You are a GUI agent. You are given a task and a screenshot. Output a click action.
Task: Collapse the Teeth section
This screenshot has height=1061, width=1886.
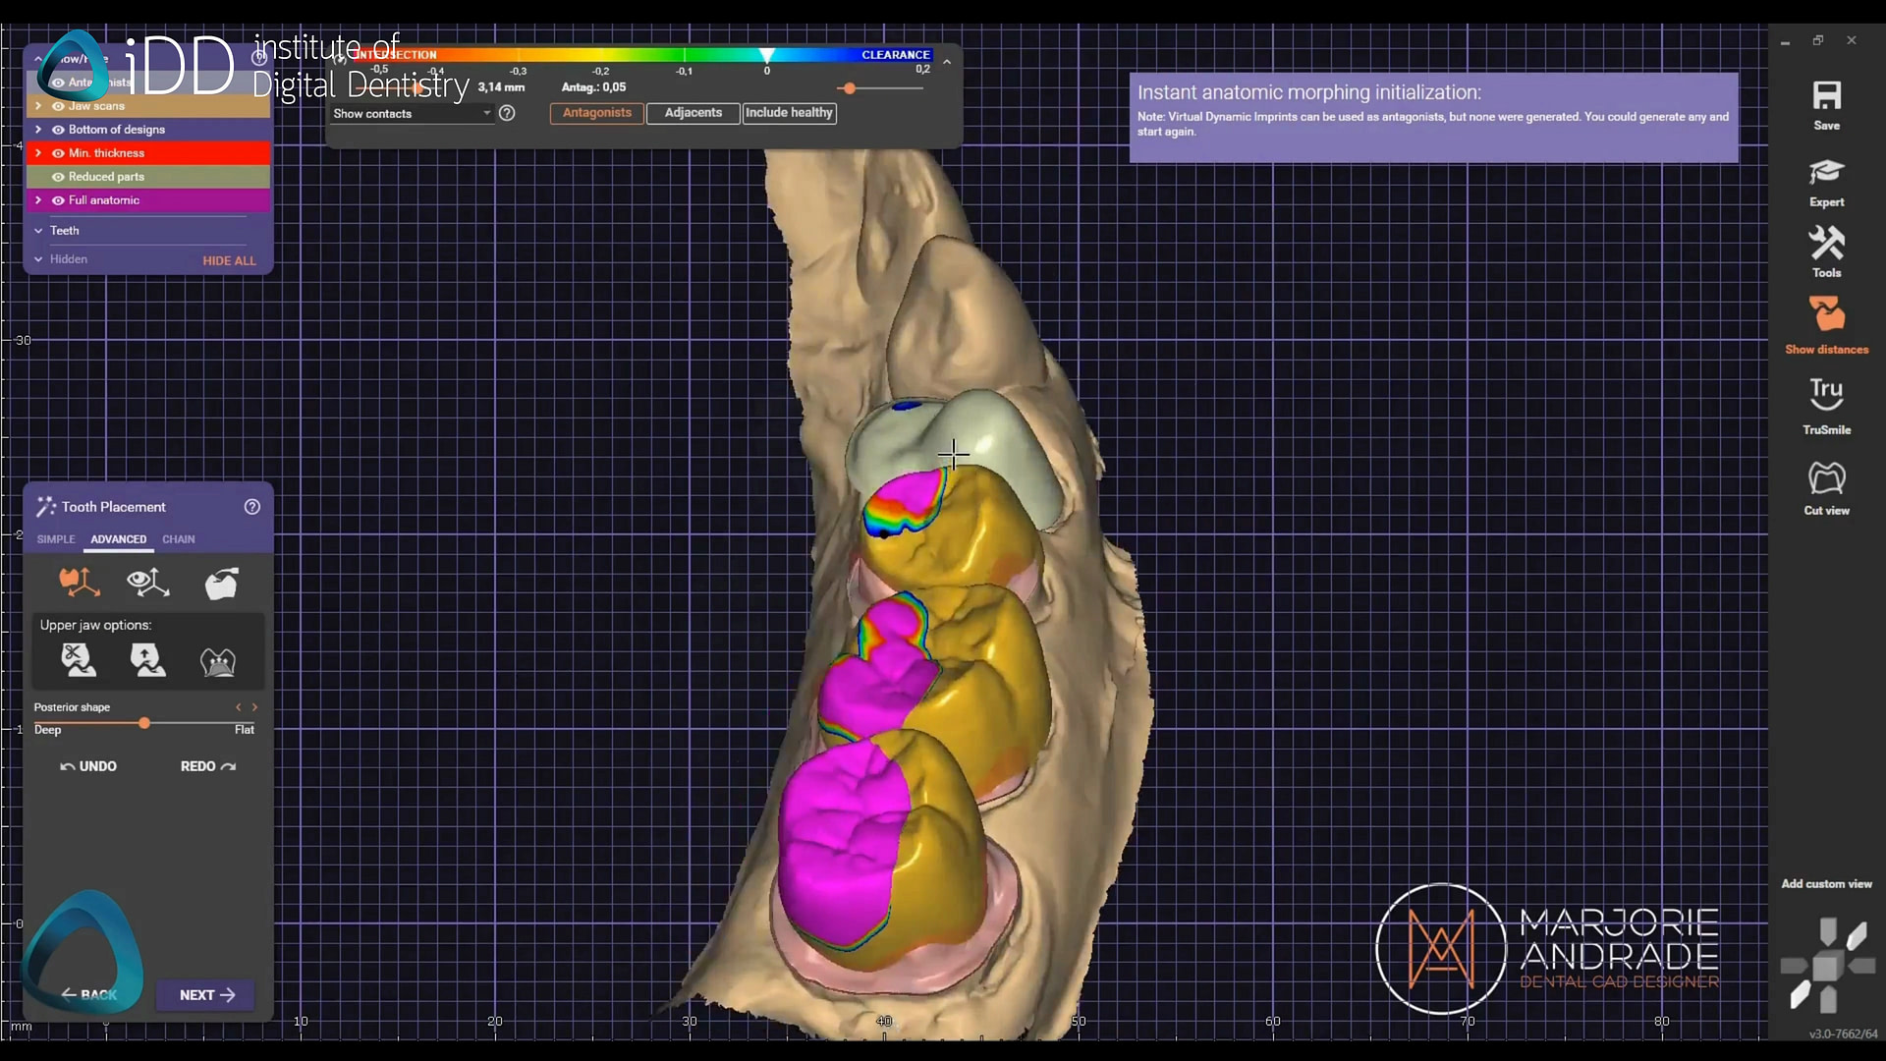[x=39, y=231]
